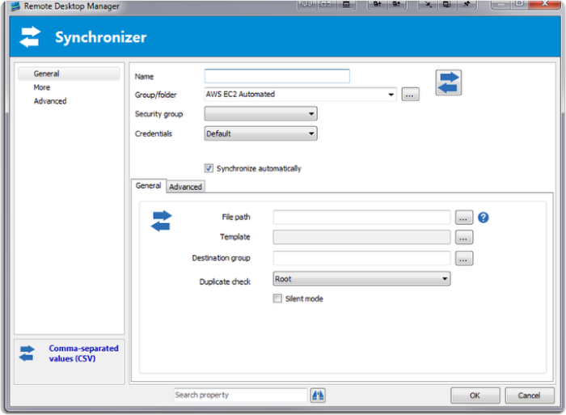The height and width of the screenshot is (415, 566).
Task: Click the Cancel button
Action: 529,396
